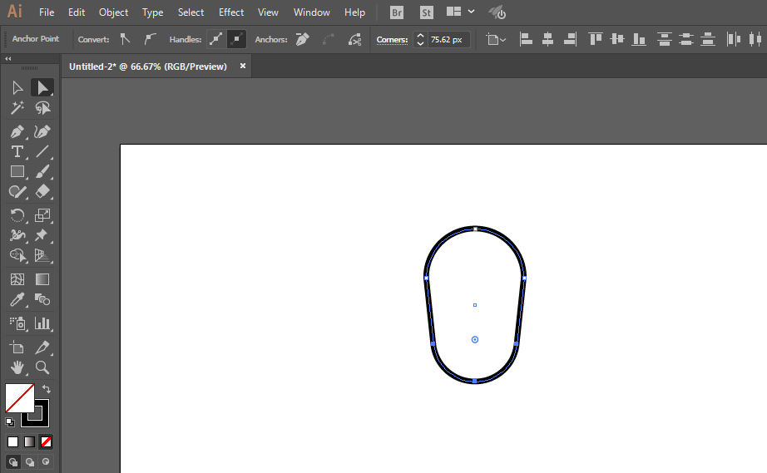Activate the Artboard tool
Viewport: 767px width, 473px height.
pos(17,347)
